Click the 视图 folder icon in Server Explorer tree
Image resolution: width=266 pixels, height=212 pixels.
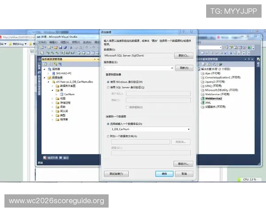[58, 98]
